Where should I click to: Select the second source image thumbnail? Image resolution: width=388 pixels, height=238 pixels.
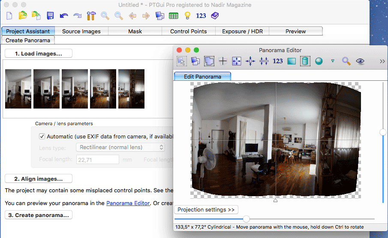pos(47,89)
